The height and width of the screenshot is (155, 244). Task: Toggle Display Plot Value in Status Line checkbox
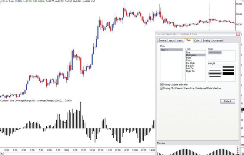pyautogui.click(x=161, y=88)
